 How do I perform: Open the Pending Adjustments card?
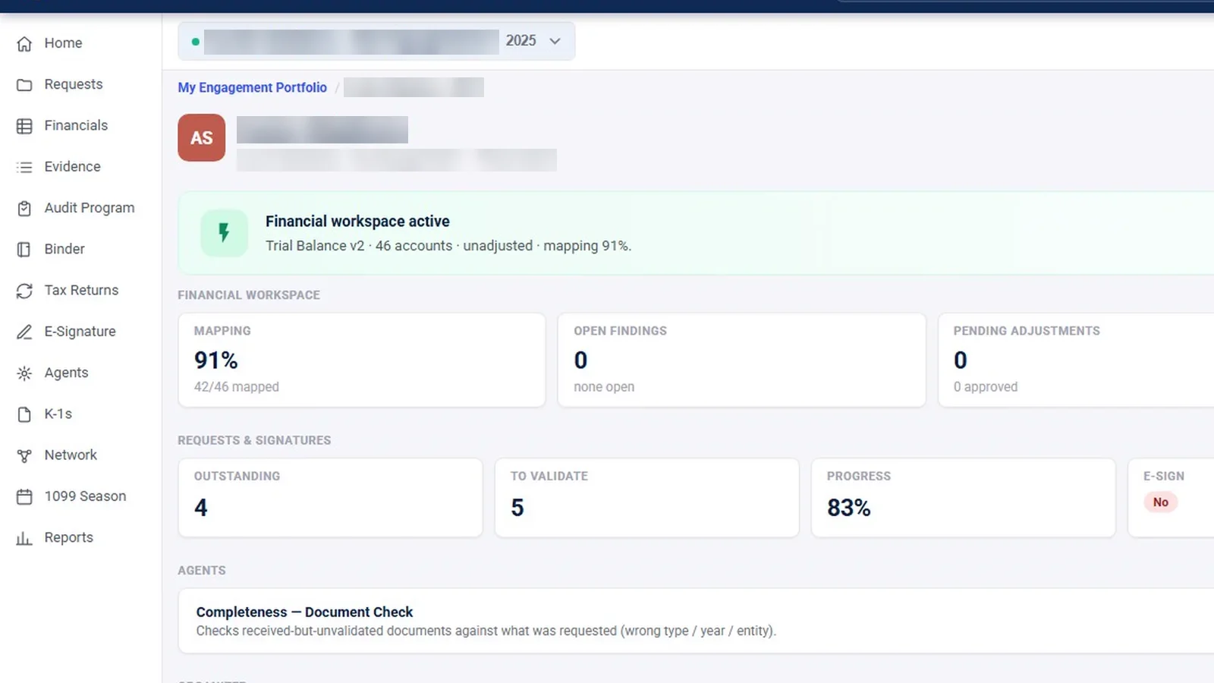[1076, 360]
